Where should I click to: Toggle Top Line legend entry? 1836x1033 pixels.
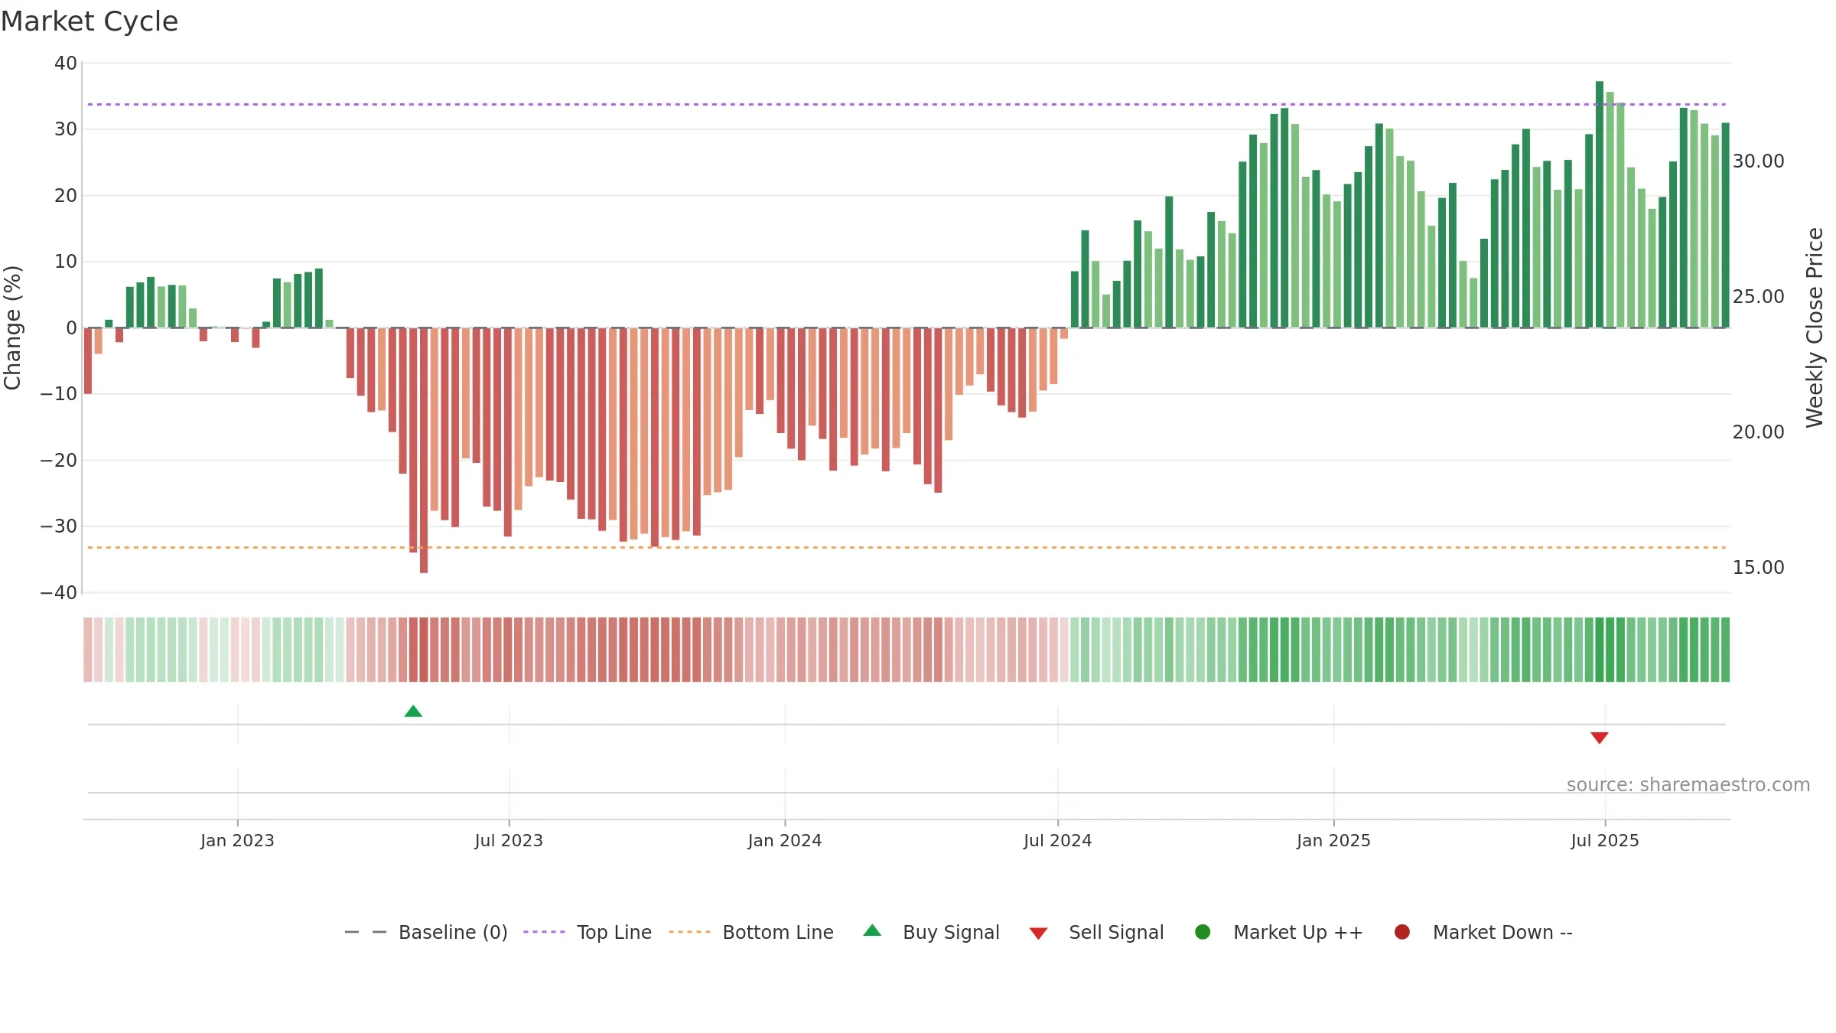pos(588,932)
